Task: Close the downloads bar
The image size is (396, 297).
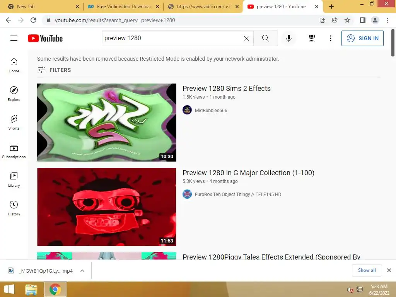Action: tap(389, 270)
